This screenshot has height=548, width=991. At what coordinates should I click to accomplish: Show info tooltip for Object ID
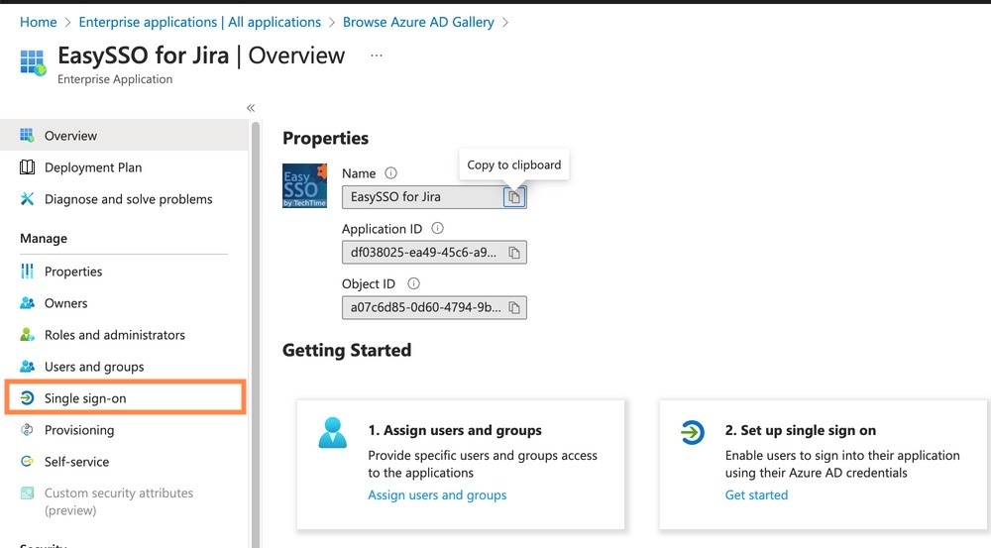point(413,283)
